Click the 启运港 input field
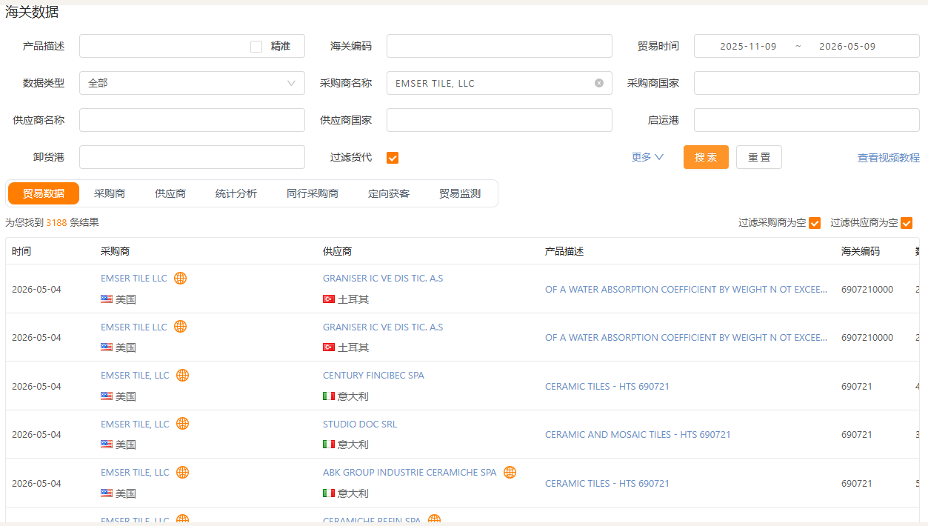This screenshot has width=928, height=526. [807, 120]
